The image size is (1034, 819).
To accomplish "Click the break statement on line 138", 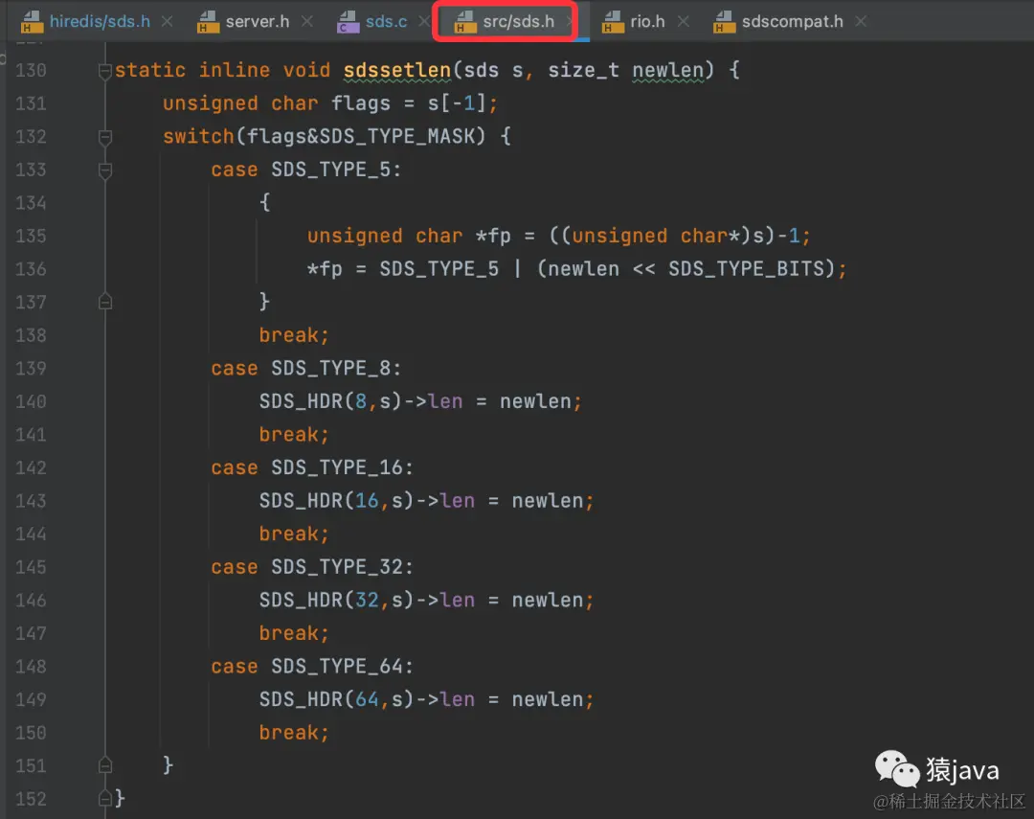I will point(294,335).
